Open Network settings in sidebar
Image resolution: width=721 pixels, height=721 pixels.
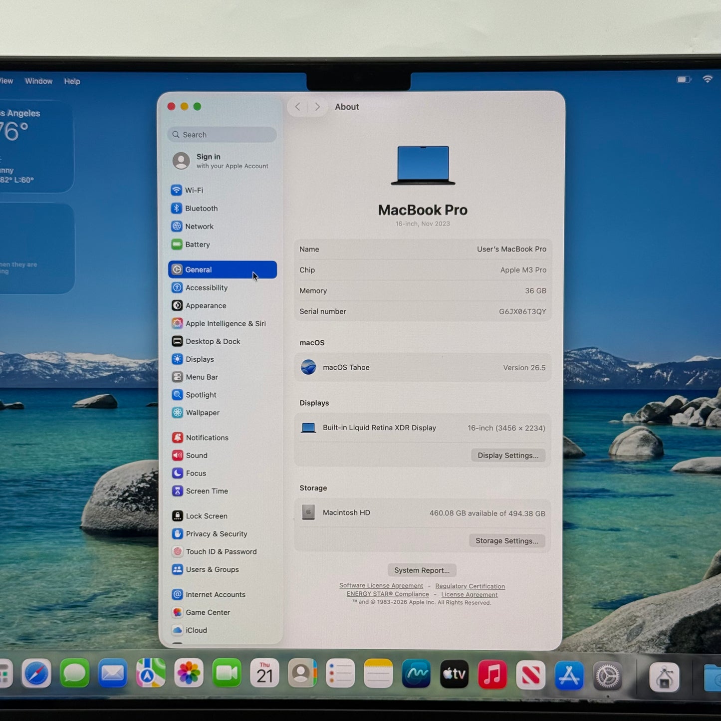pyautogui.click(x=222, y=226)
